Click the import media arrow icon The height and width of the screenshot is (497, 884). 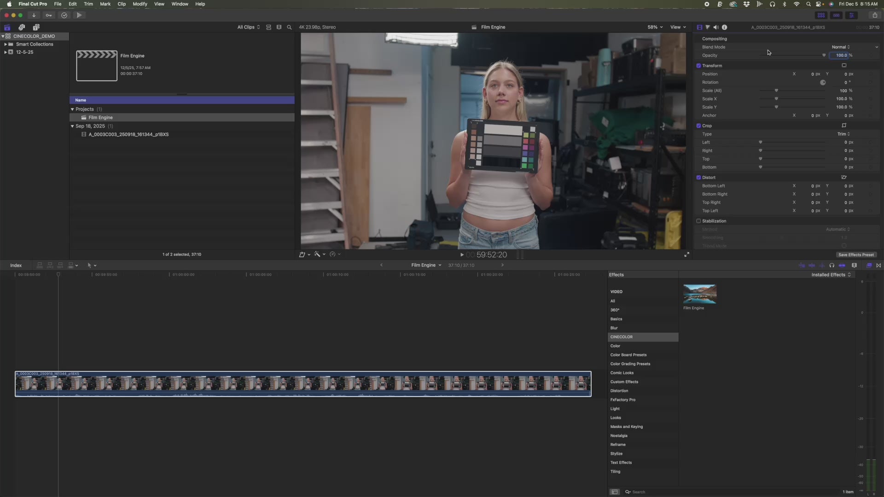tap(34, 15)
